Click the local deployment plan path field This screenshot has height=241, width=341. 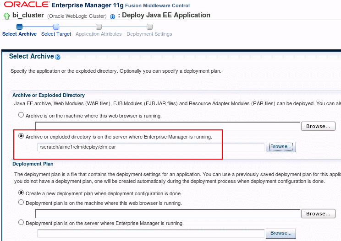168,214
